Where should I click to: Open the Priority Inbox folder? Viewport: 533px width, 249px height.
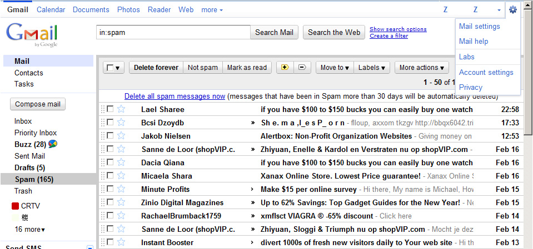[x=36, y=133]
